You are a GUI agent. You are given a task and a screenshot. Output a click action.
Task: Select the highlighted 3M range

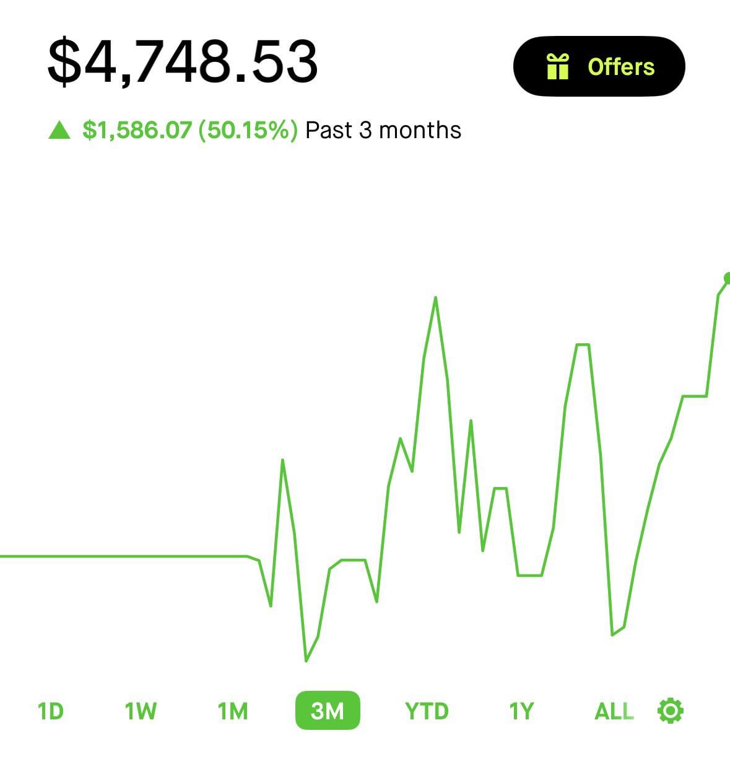(x=328, y=711)
